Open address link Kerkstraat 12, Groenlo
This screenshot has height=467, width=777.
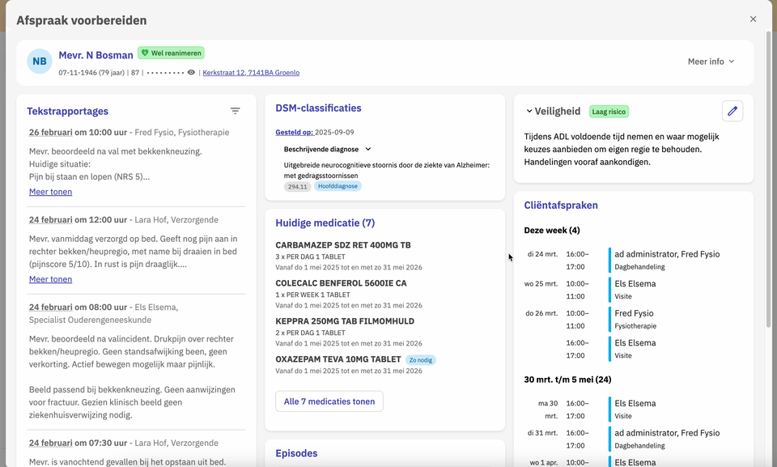click(251, 72)
